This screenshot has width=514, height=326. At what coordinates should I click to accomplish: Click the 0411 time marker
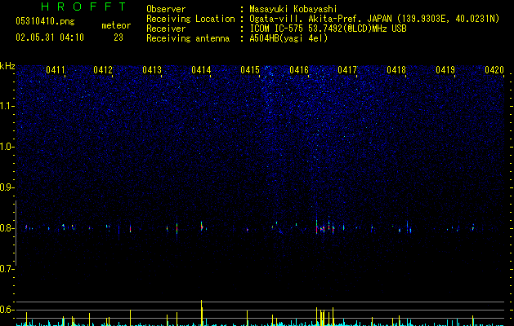pos(56,70)
